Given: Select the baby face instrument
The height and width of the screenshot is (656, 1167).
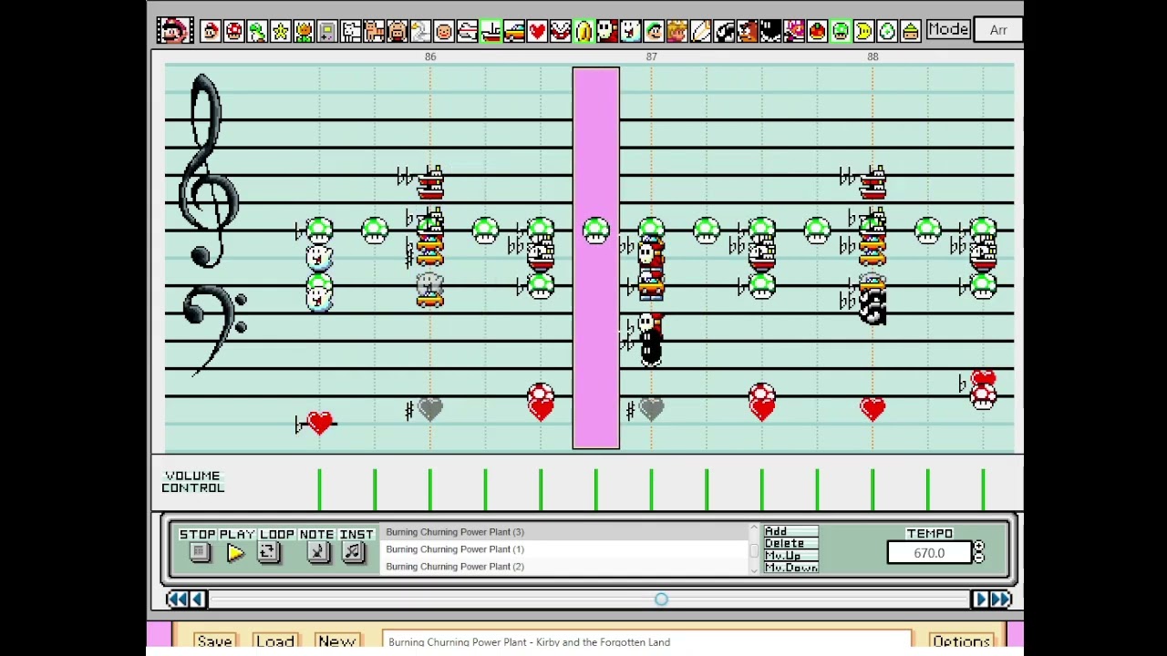Looking at the screenshot, I should [444, 31].
